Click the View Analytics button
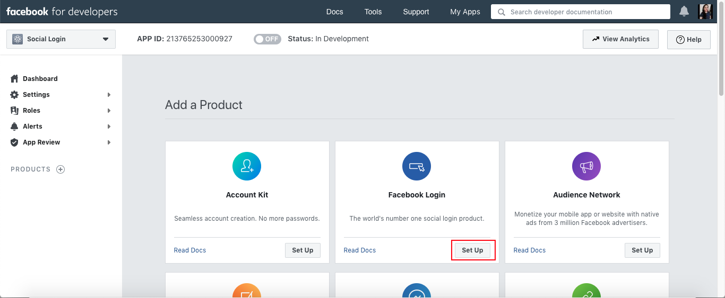Image resolution: width=725 pixels, height=298 pixels. [620, 39]
